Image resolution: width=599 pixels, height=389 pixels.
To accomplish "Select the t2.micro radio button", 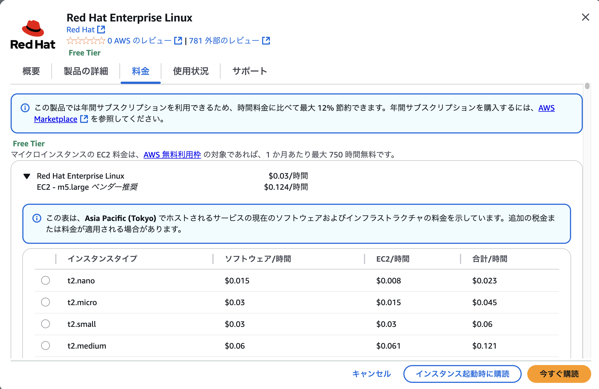I will (x=45, y=302).
